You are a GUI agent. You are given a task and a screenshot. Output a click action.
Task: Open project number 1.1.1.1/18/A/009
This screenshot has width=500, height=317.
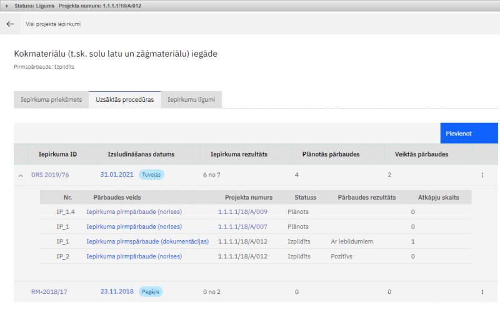(242, 212)
